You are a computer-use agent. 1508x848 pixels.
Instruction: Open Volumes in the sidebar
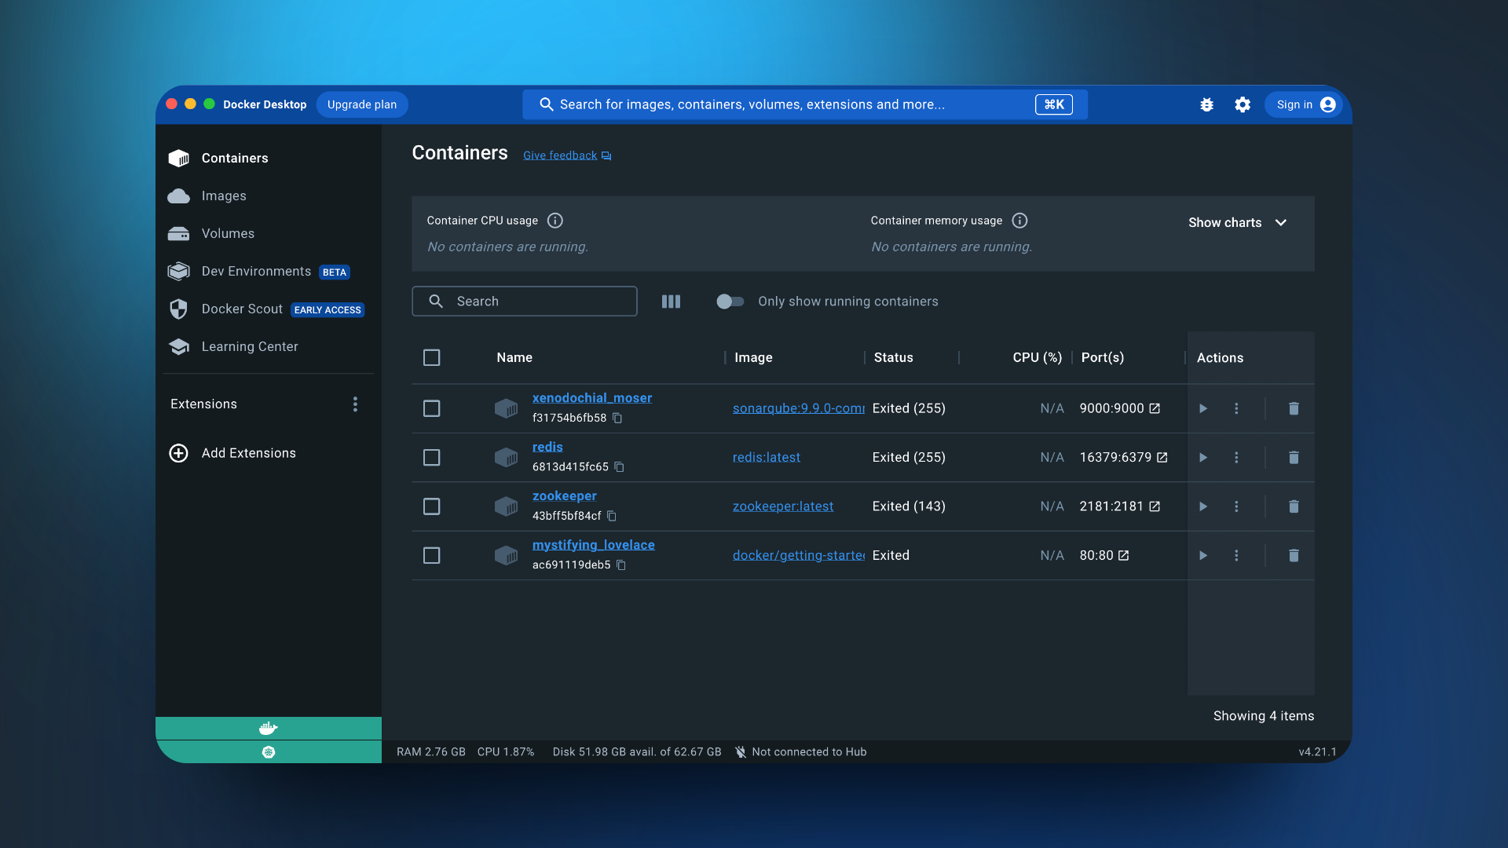(x=228, y=233)
